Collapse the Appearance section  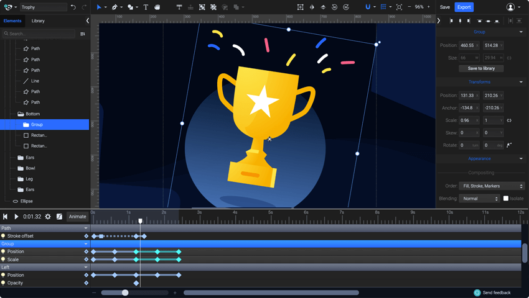click(x=521, y=158)
